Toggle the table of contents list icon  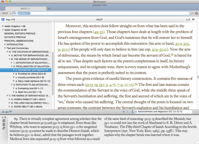(3, 19)
